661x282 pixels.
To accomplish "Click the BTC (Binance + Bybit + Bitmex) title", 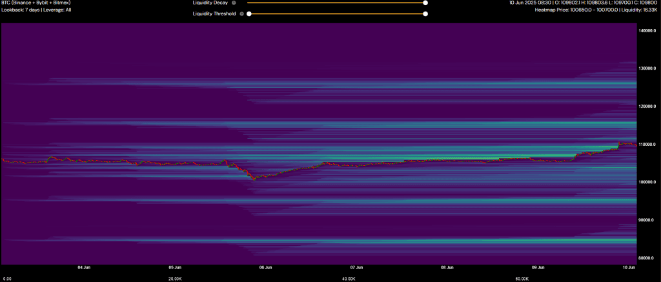I will pos(36,3).
